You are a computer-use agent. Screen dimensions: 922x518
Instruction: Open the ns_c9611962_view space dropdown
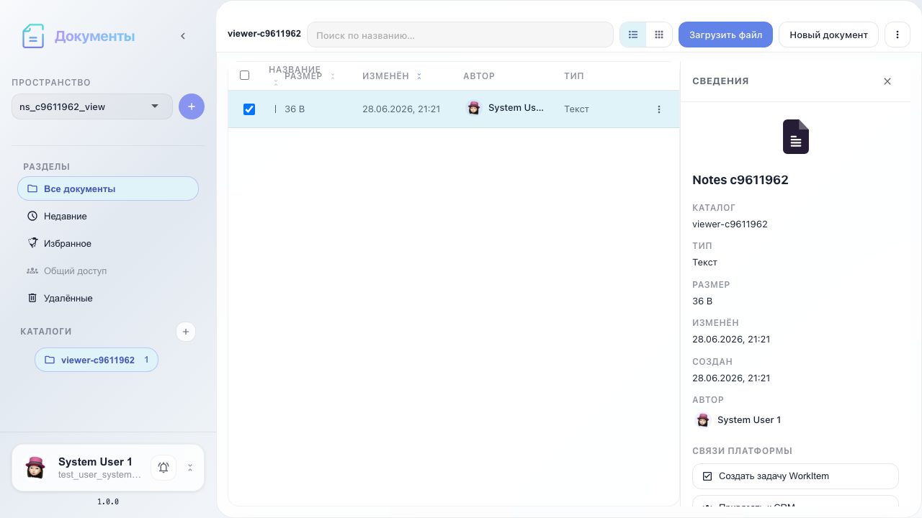[92, 106]
